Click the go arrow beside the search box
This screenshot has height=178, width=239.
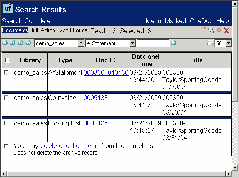point(174,43)
